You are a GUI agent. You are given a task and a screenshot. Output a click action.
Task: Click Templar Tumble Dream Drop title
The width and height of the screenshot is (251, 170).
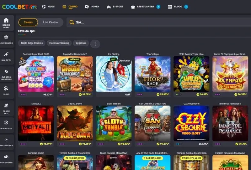[x=191, y=153]
